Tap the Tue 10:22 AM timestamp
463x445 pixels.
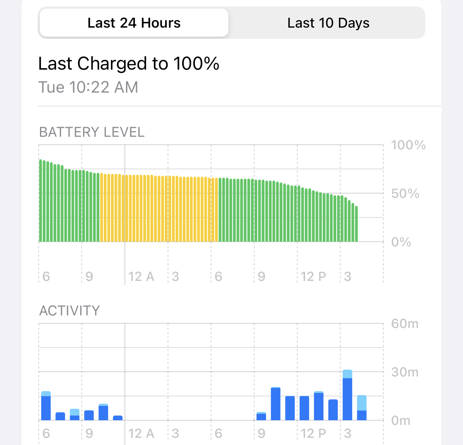click(88, 87)
